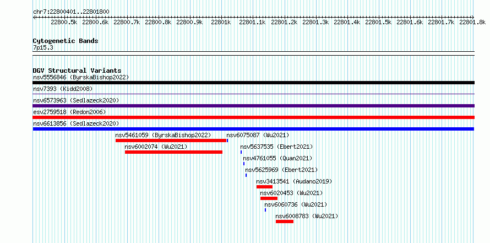Click the 22801.8k ruler tick label
Screen dimensions: 490x243
(472, 22)
